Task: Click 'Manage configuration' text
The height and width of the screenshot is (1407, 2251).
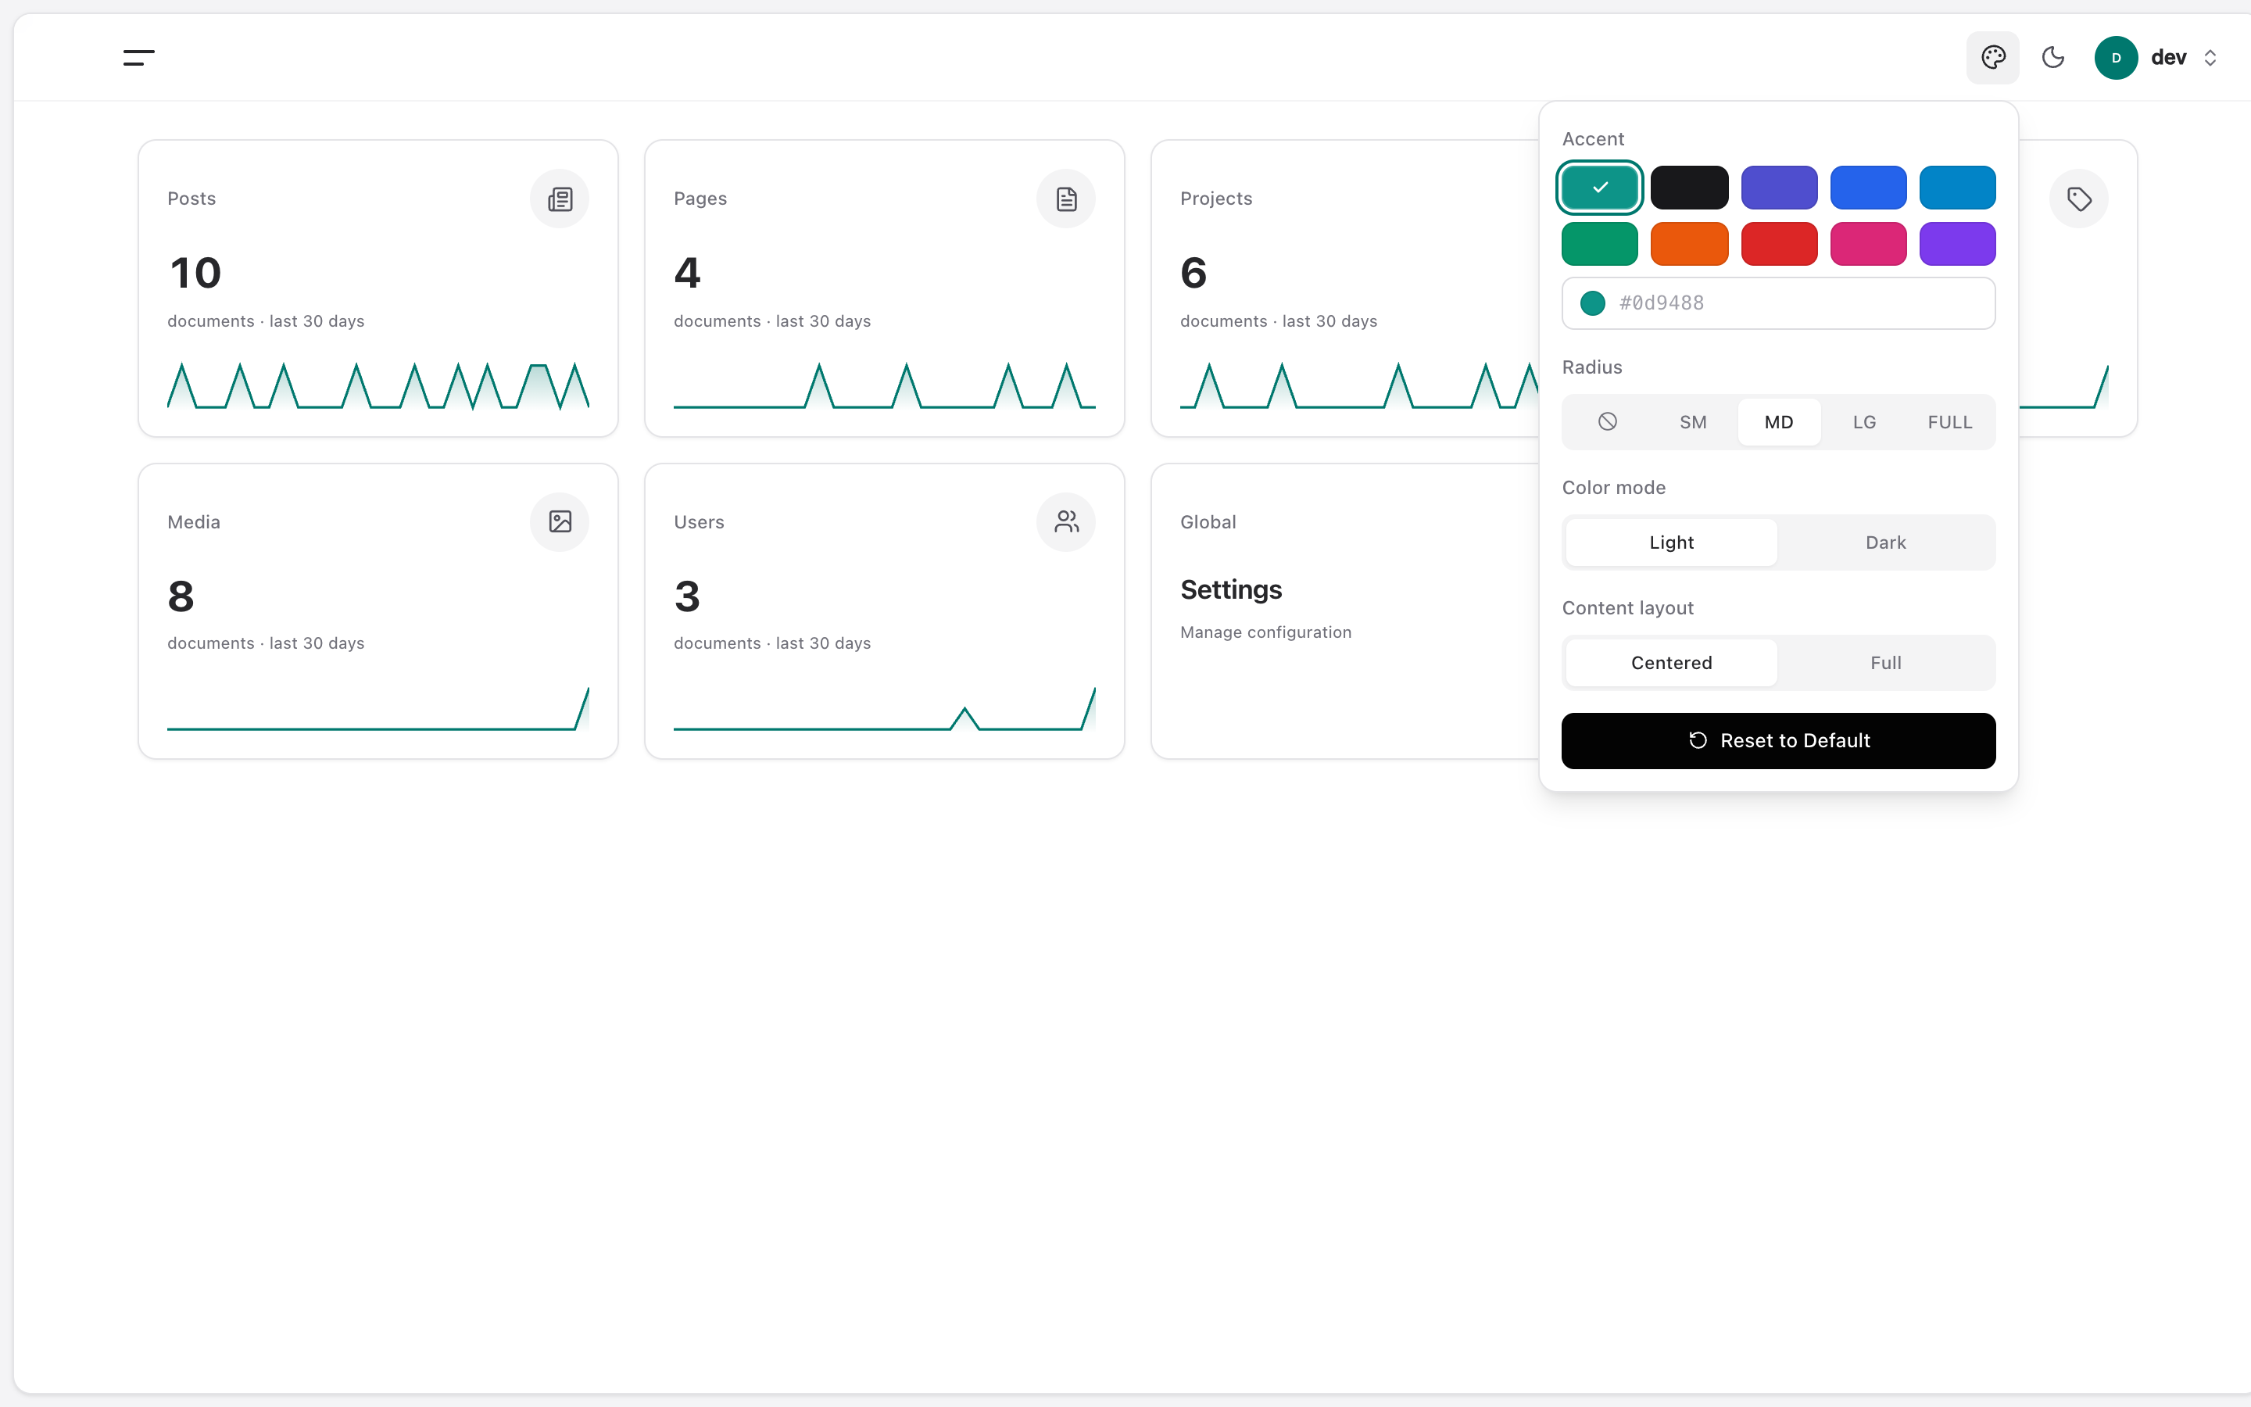Action: (1265, 633)
